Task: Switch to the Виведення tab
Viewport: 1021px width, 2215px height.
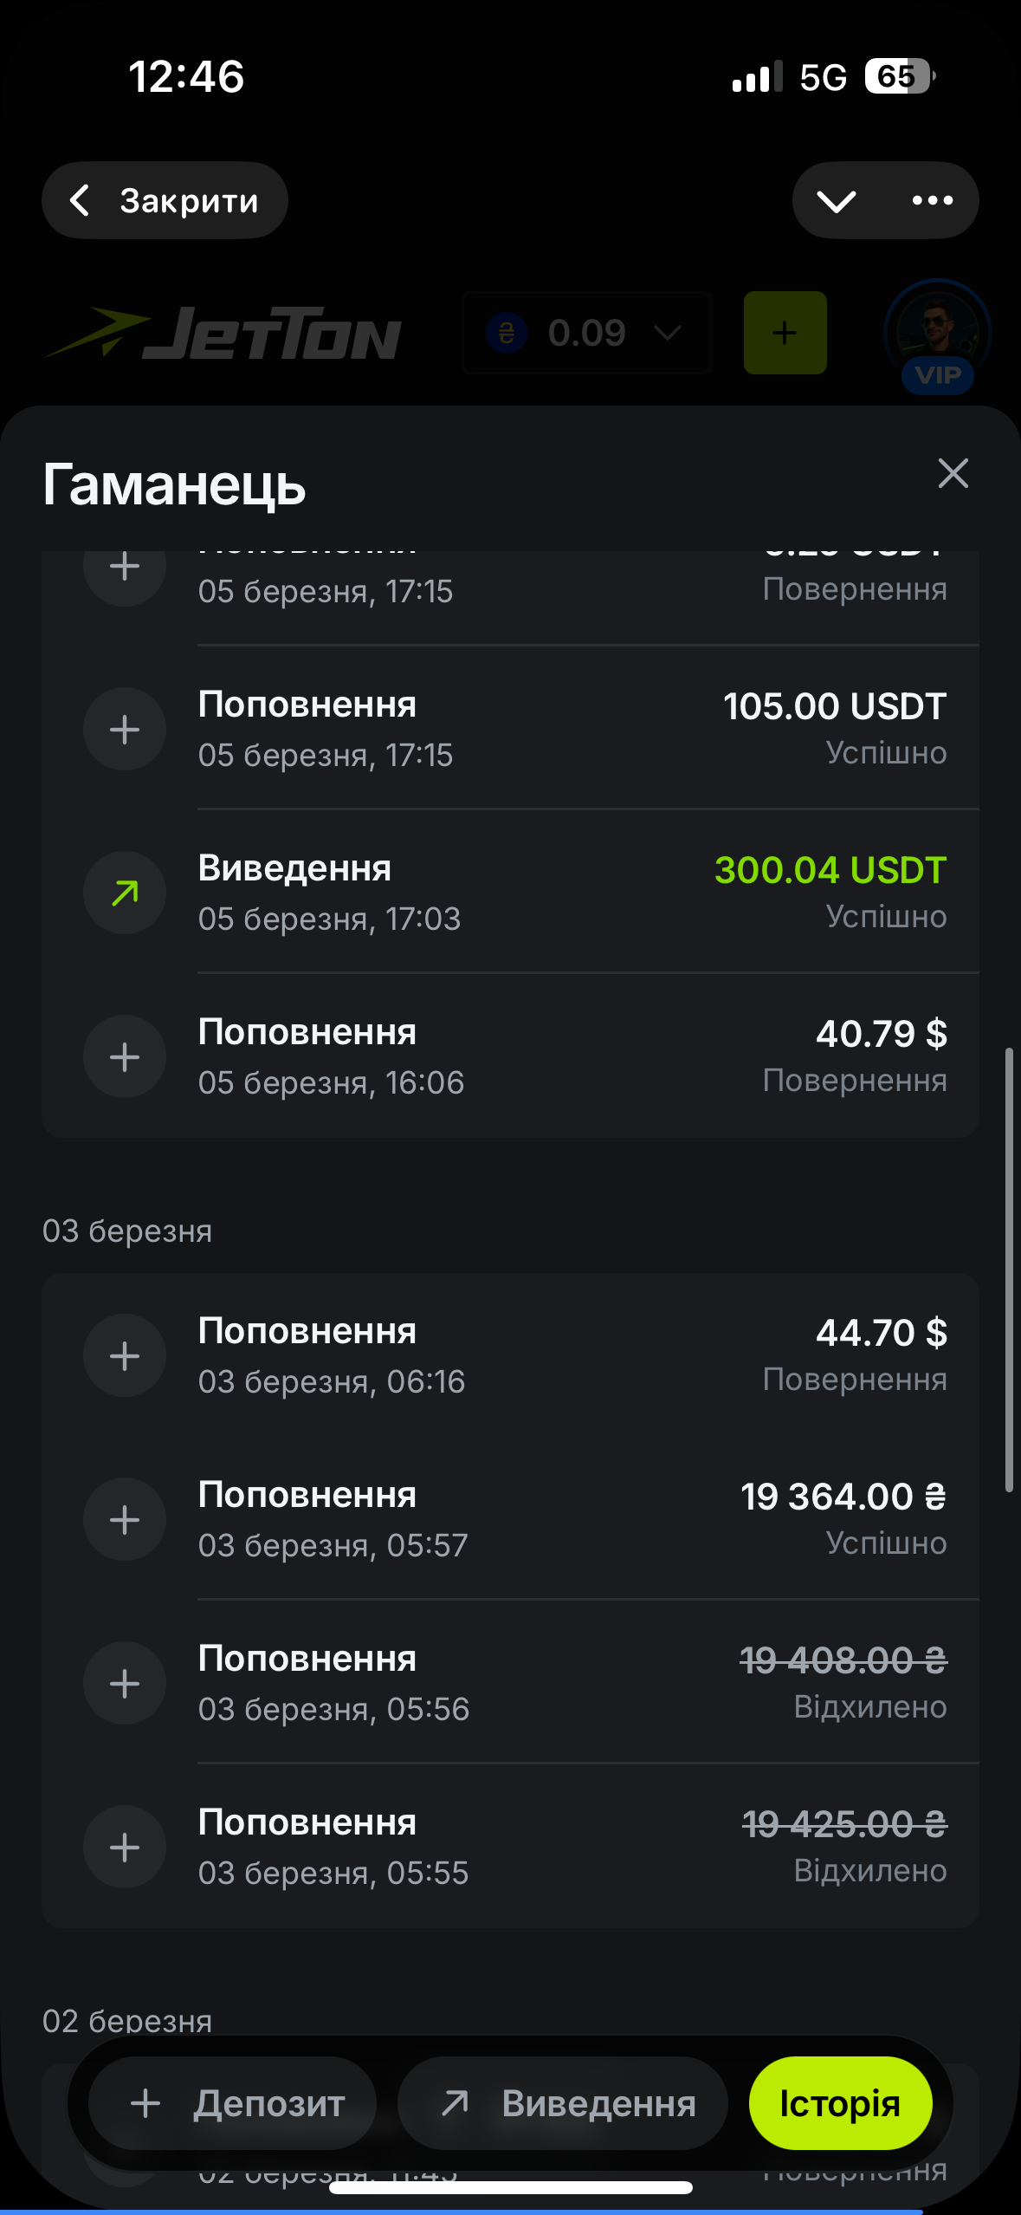Action: (x=563, y=2103)
